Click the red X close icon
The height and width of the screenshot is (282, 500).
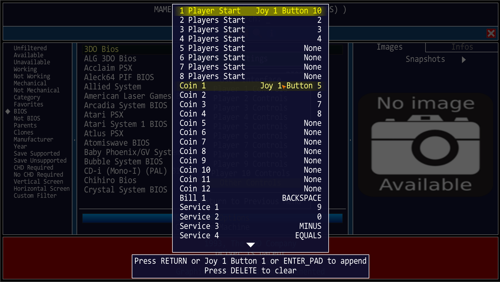click(x=491, y=33)
